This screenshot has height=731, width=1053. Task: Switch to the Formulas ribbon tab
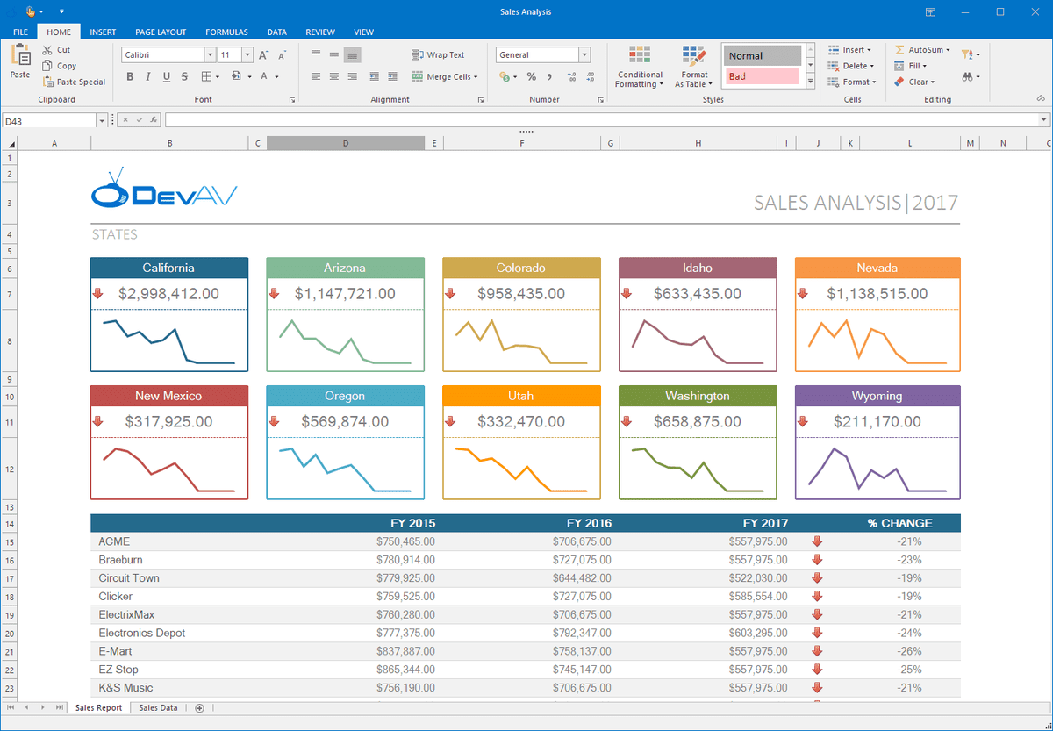pyautogui.click(x=226, y=32)
